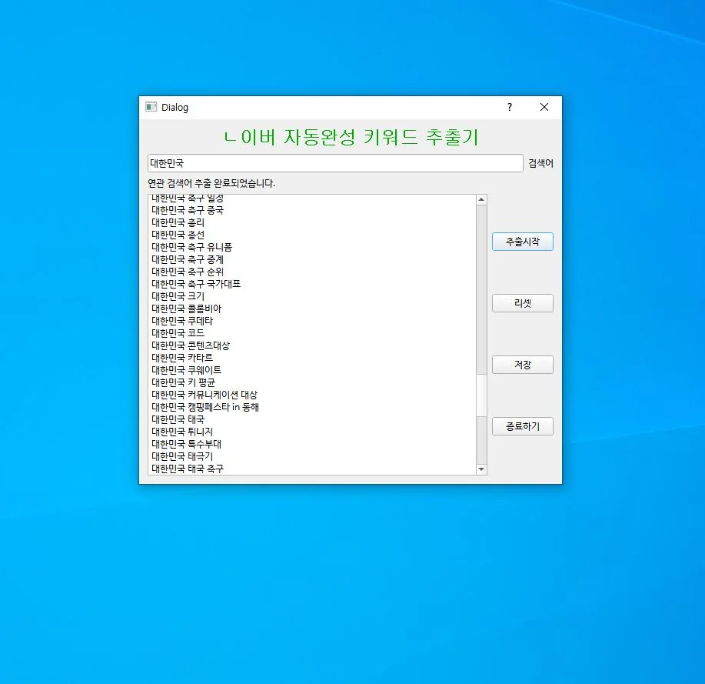Select list row 대한민국 크기
Viewport: 705px width, 684px height.
(311, 296)
